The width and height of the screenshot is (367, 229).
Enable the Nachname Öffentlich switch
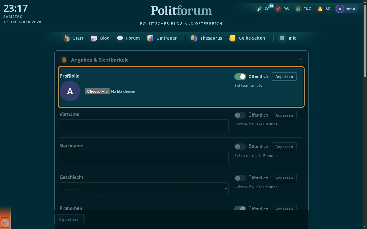[240, 147]
